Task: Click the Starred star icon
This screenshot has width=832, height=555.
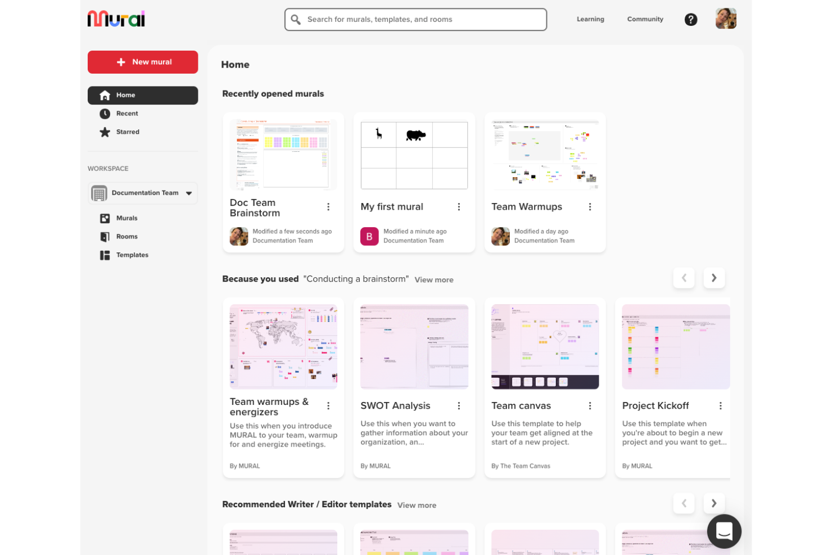Action: pyautogui.click(x=105, y=132)
